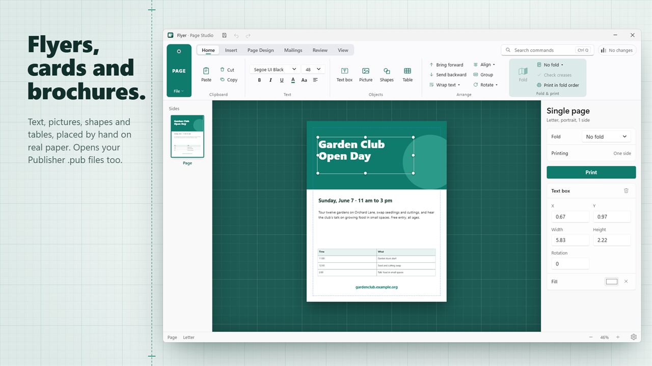
Task: Open the Mailings tab
Action: point(293,50)
